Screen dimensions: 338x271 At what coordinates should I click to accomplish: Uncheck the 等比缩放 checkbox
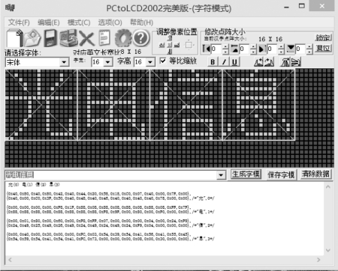(x=163, y=61)
